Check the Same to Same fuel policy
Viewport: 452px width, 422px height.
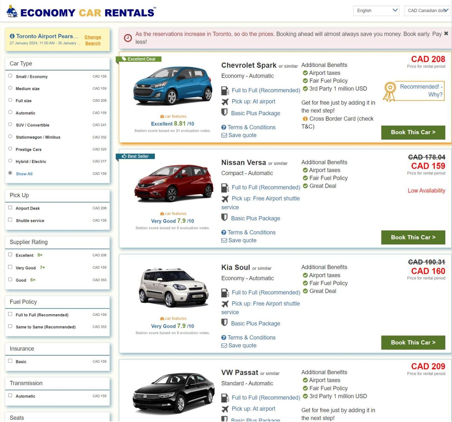pos(10,326)
